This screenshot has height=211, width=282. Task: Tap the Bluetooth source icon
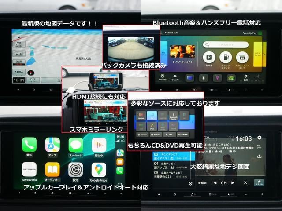(x=204, y=78)
